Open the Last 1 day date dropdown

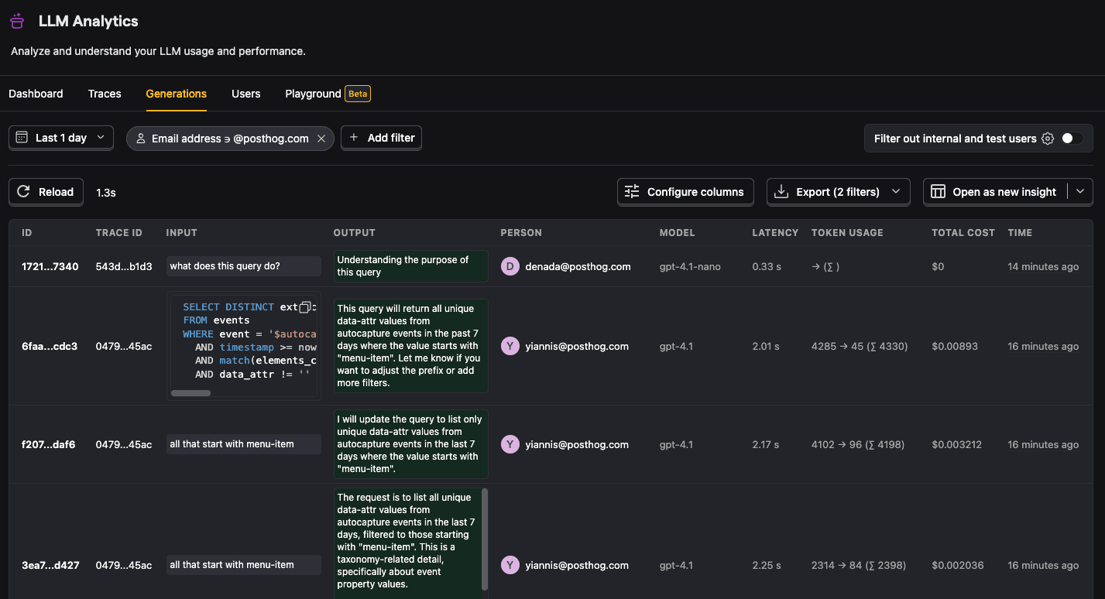click(x=61, y=138)
